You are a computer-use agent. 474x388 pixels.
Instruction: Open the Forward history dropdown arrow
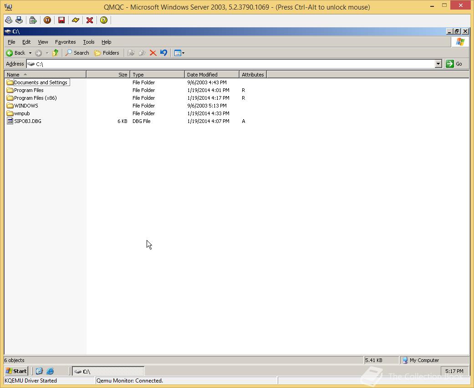(x=47, y=53)
